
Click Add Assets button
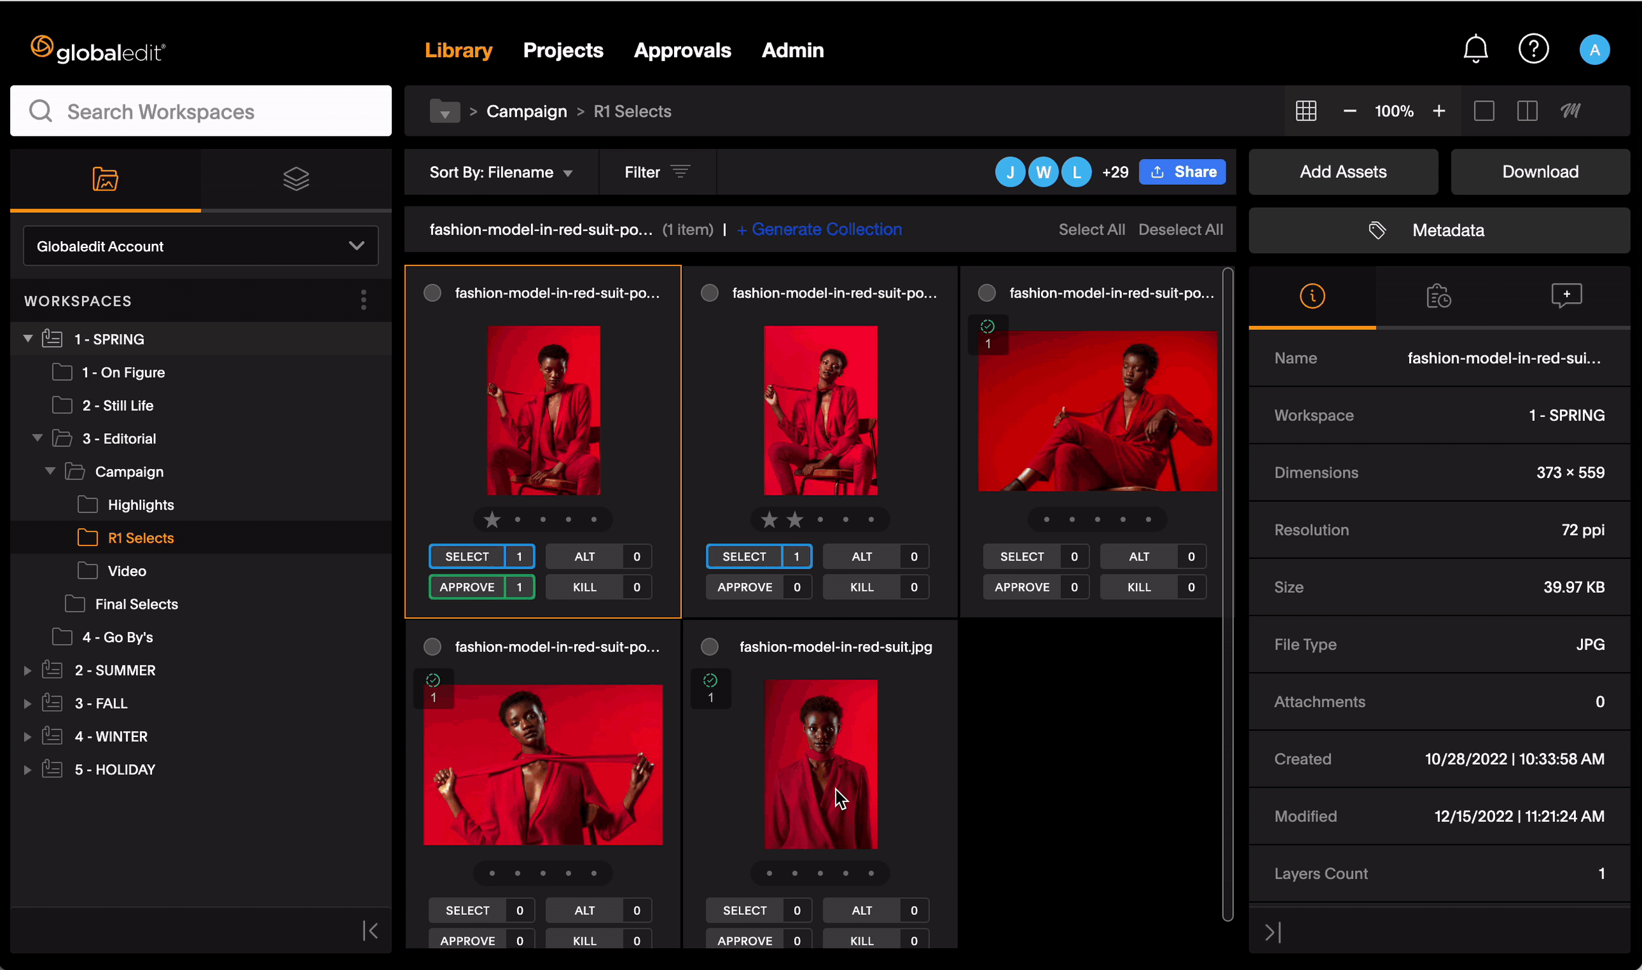(1342, 172)
